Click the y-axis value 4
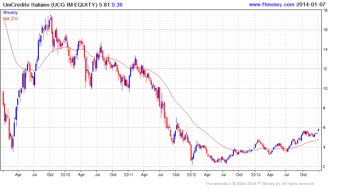 tap(324, 147)
